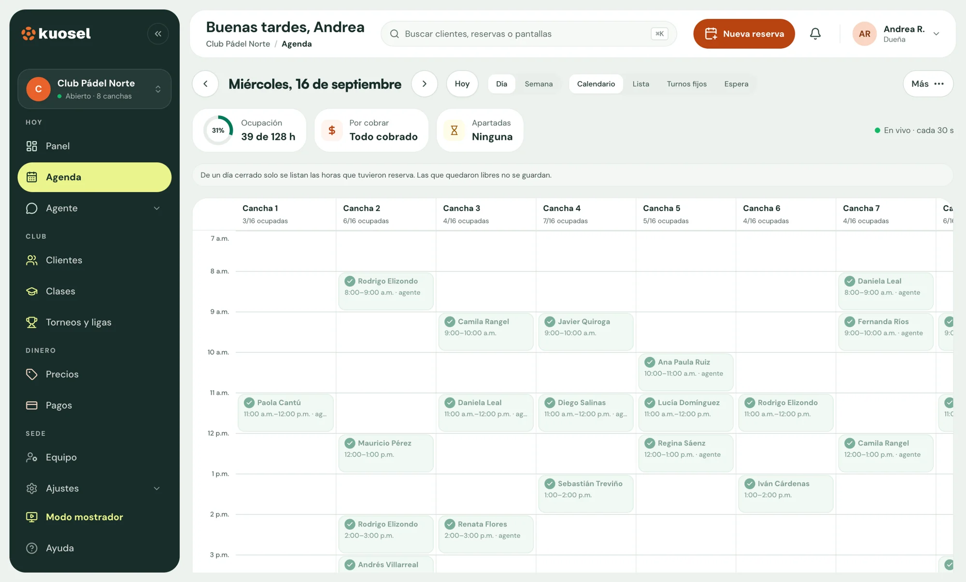Click the Precios tag icon
The image size is (966, 582).
pos(32,374)
